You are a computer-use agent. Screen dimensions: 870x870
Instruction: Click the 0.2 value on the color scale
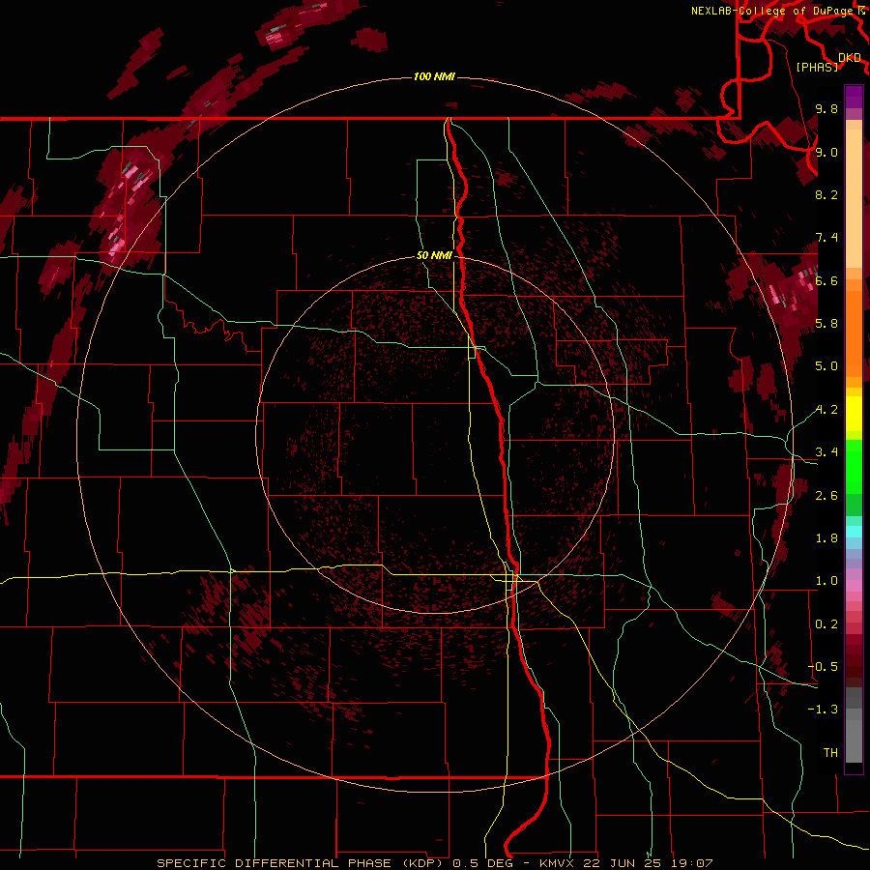pyautogui.click(x=826, y=624)
